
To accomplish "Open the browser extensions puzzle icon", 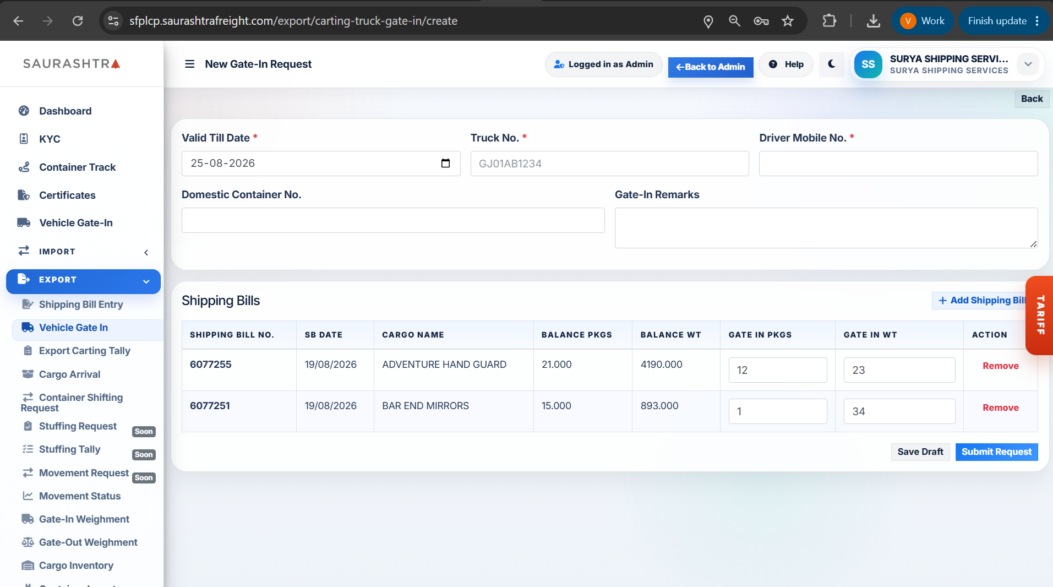I will click(829, 21).
